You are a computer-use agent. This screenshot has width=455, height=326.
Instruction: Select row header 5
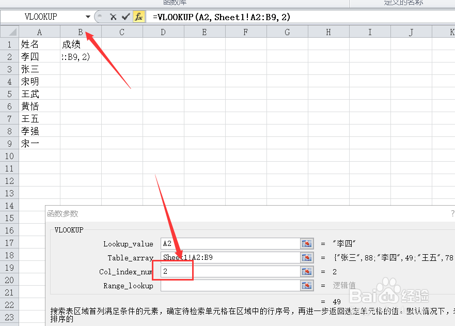coord(9,94)
